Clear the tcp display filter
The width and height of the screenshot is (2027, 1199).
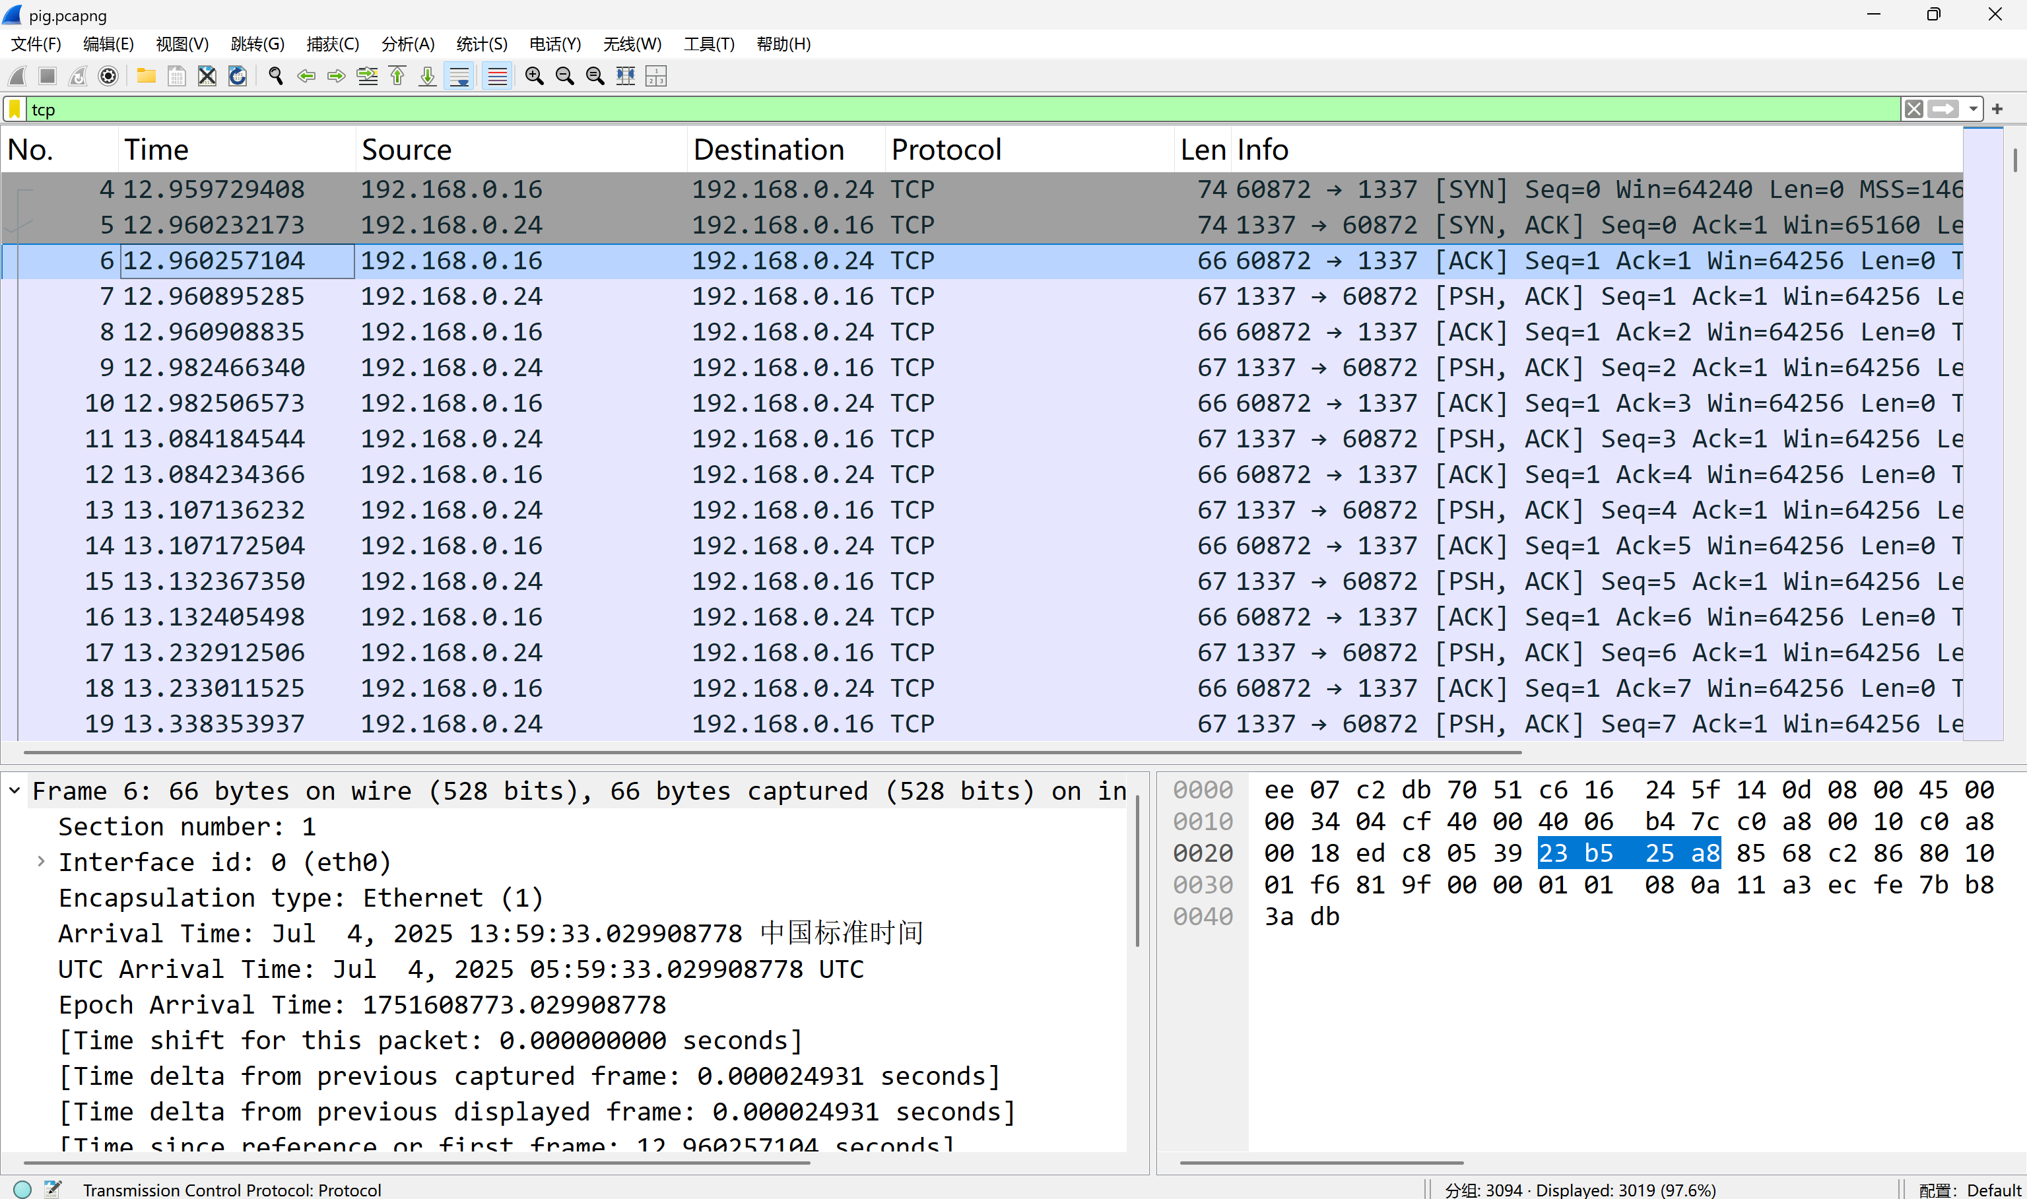coord(1913,109)
